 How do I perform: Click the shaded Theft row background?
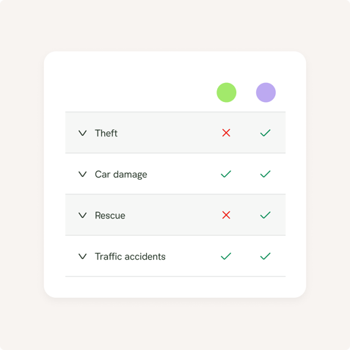click(x=175, y=133)
